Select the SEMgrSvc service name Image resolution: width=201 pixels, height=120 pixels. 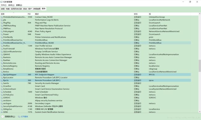click(x=7, y=109)
